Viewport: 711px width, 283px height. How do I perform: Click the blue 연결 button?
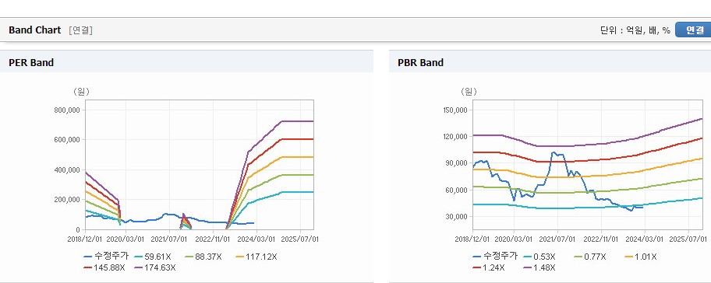click(x=693, y=30)
